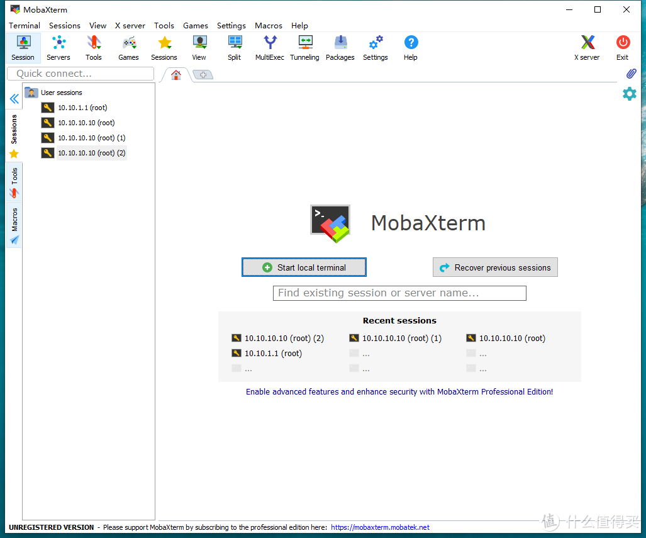Select session 10.10.1.1 (root) in tree

[x=75, y=108]
